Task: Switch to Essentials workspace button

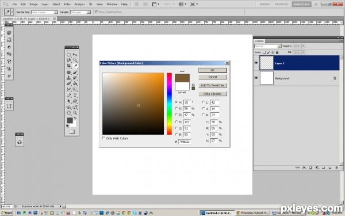Action: 301,4
